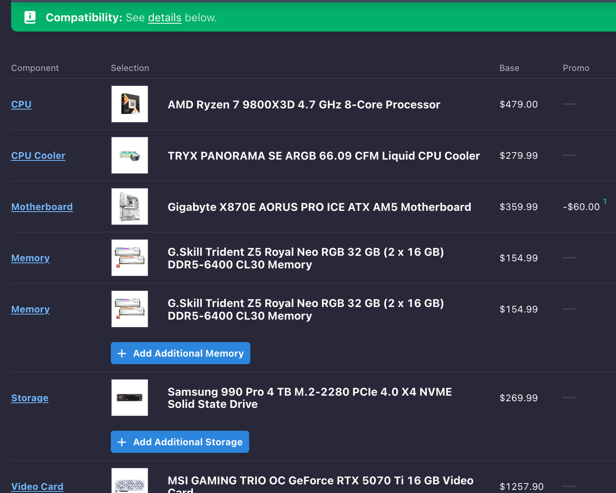Click the motherboard promo footnote superscript 1

[x=605, y=201]
